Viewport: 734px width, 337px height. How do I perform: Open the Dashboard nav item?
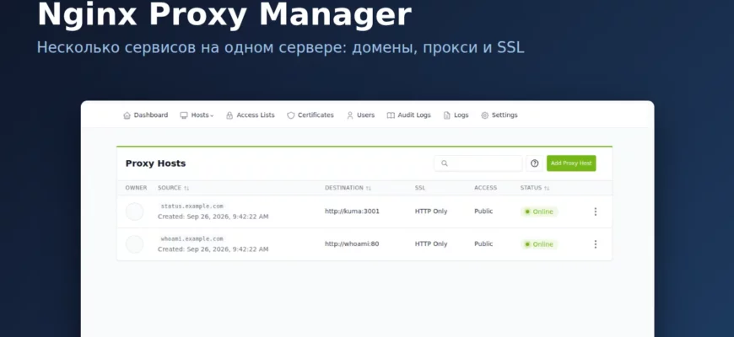[146, 115]
